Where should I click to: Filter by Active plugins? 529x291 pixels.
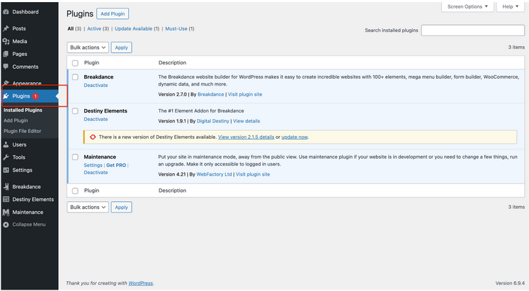94,28
